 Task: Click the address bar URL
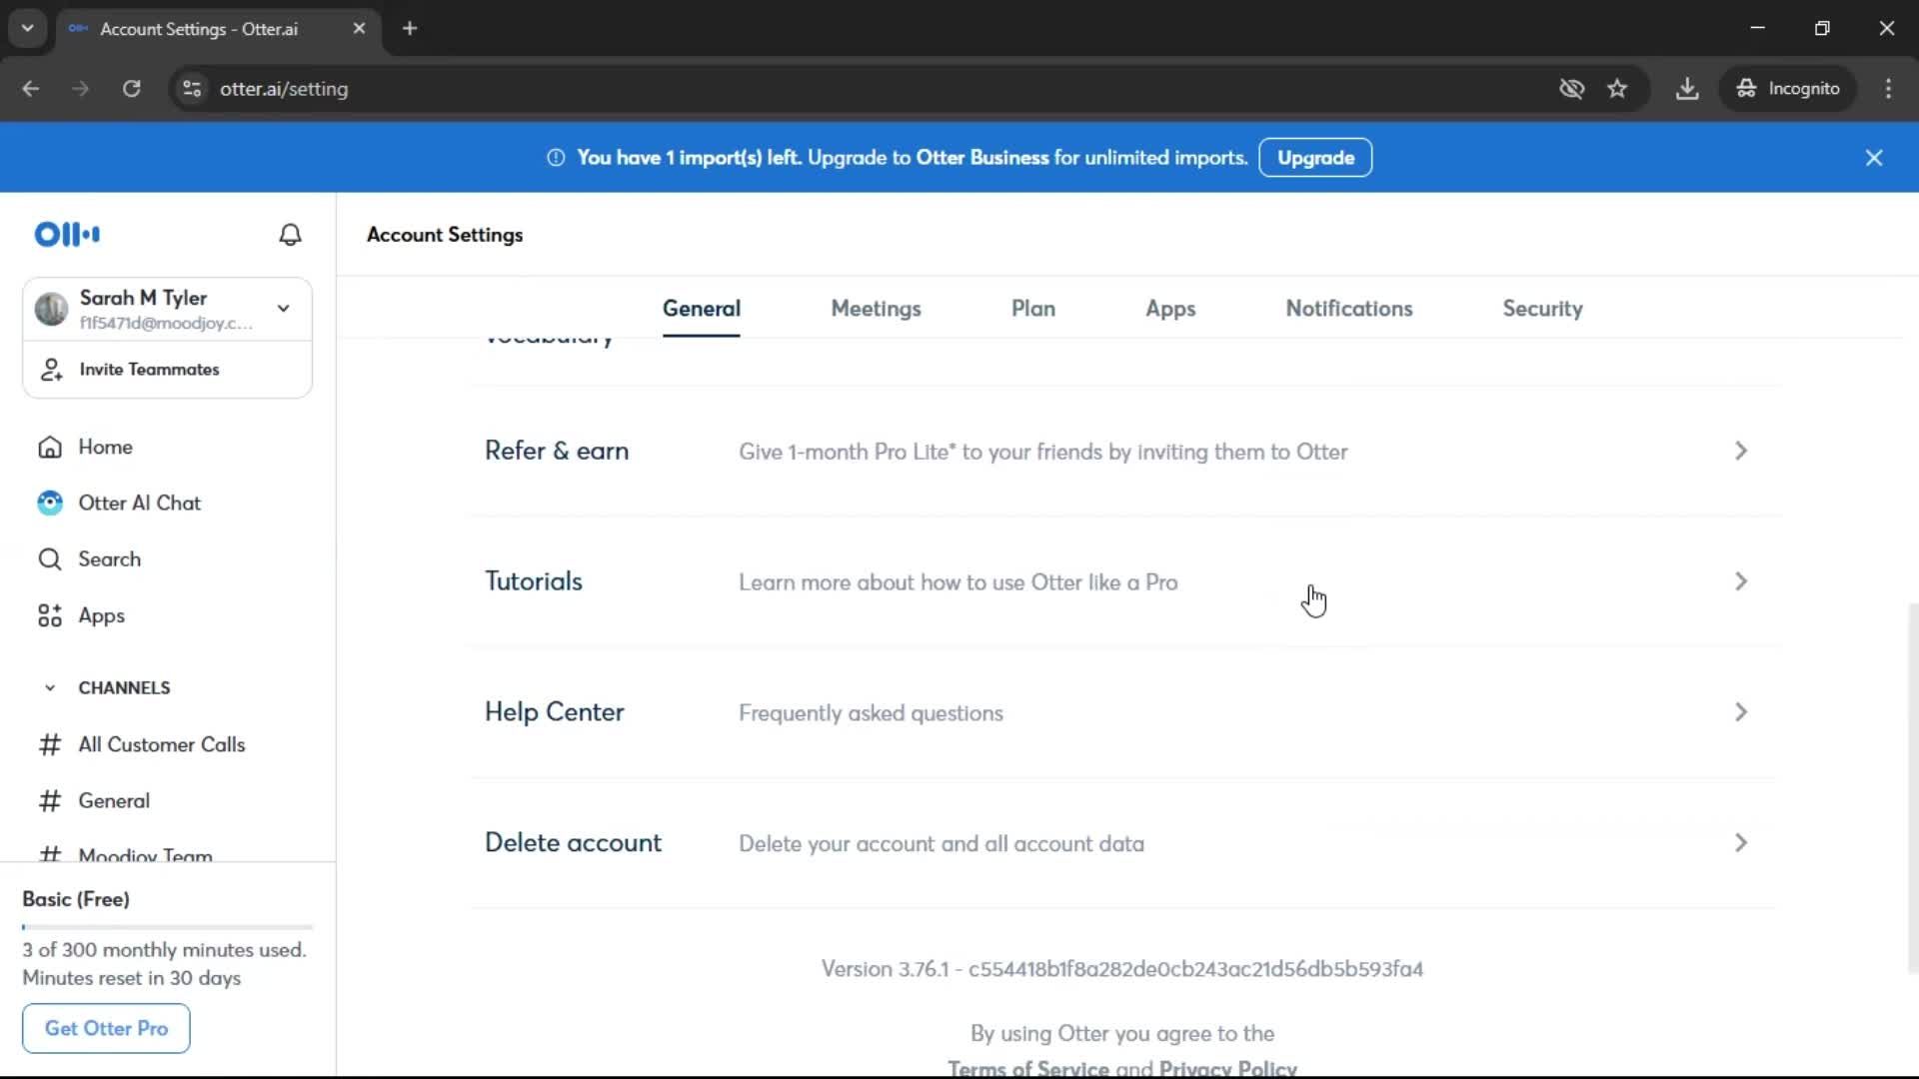(284, 88)
